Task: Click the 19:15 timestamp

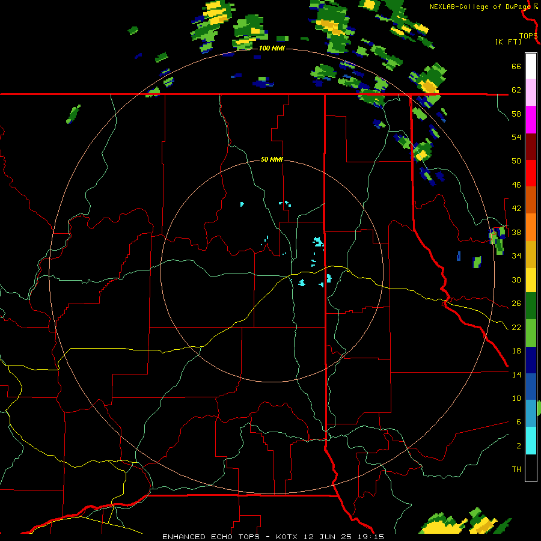Action: pyautogui.click(x=371, y=537)
